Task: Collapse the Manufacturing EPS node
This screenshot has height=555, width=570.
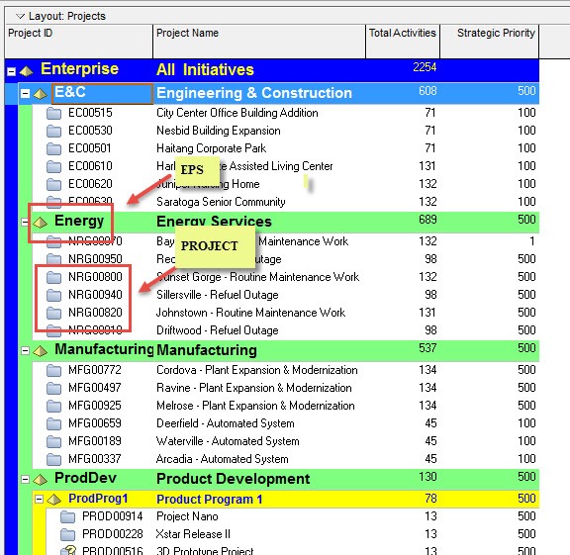Action: [25, 351]
